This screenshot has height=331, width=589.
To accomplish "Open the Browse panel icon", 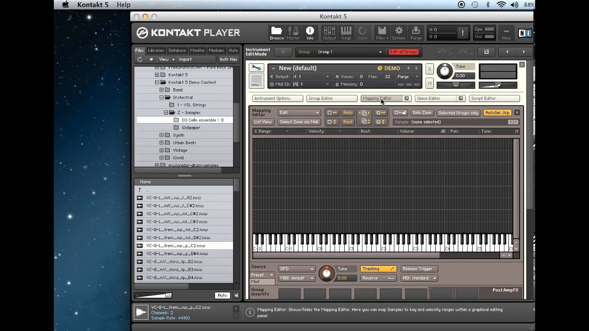I will pyautogui.click(x=277, y=33).
